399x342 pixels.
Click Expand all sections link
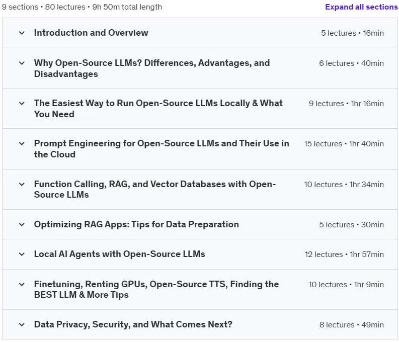(361, 7)
